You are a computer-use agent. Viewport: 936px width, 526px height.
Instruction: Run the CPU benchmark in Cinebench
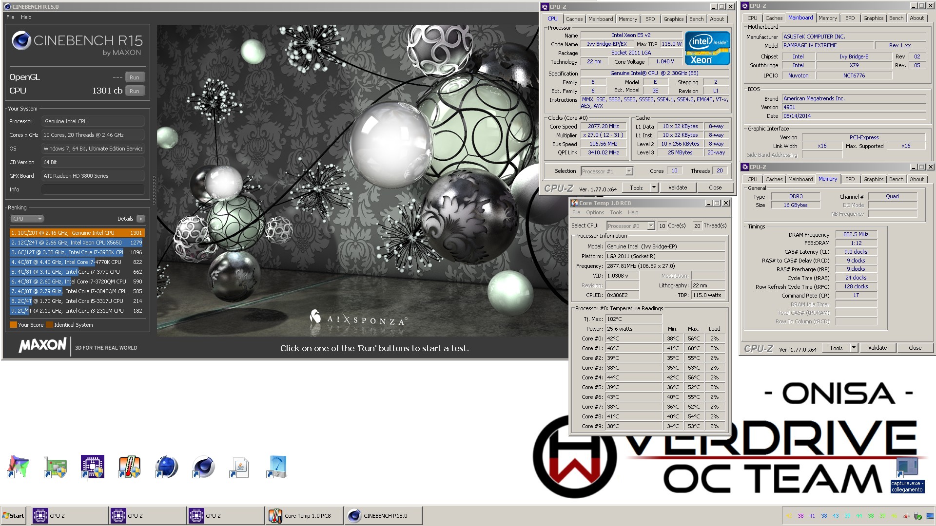click(135, 91)
